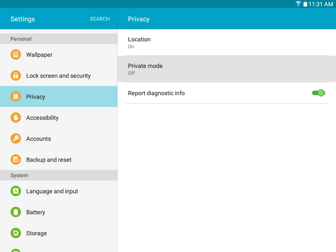Tap the Private mode status "Off"

click(x=131, y=73)
